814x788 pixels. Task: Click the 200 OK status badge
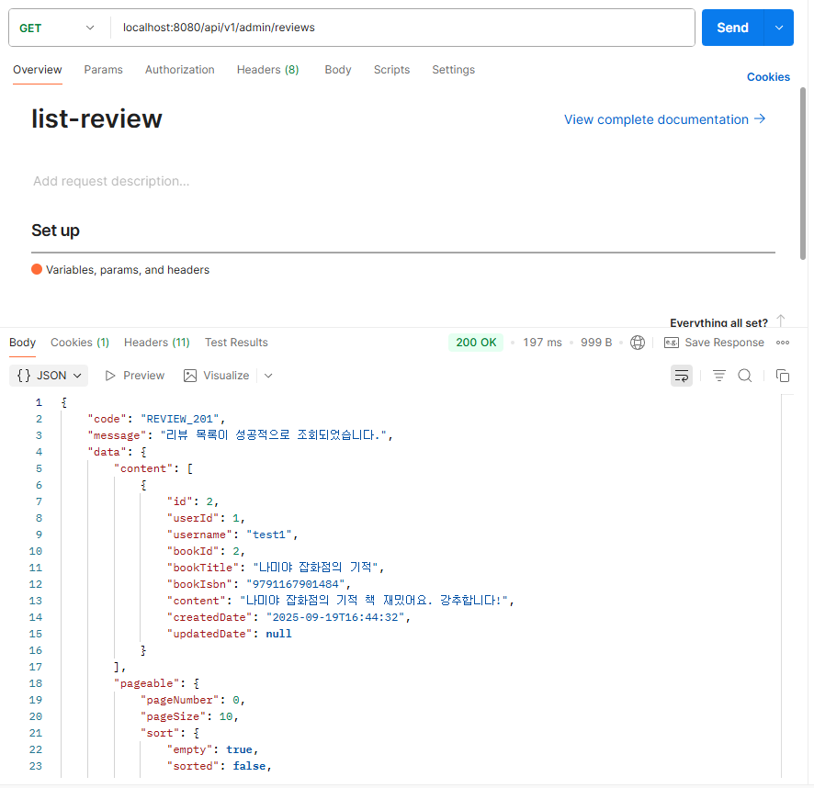click(x=476, y=343)
